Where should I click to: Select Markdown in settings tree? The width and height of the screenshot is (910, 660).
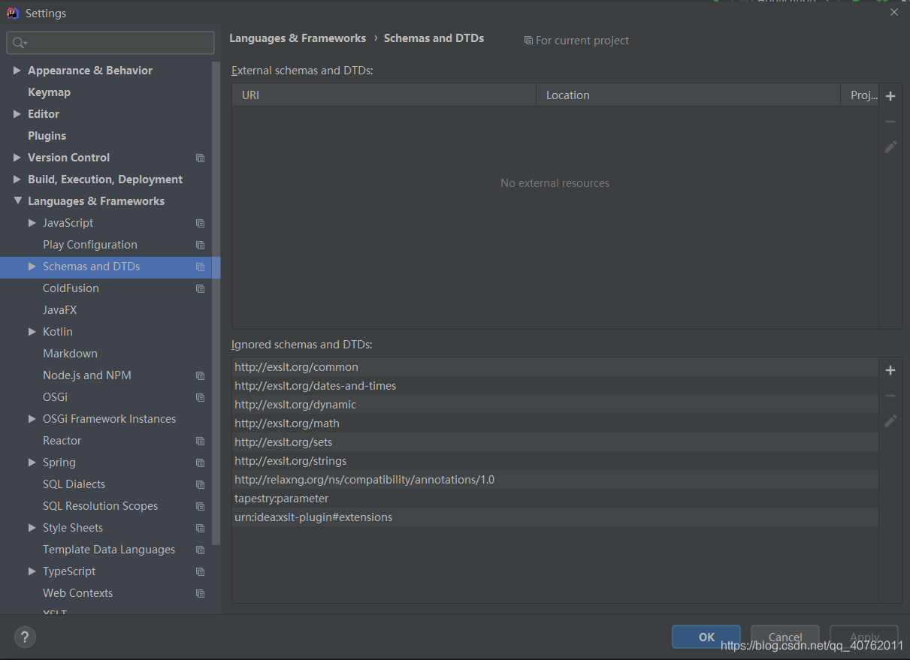tap(70, 354)
